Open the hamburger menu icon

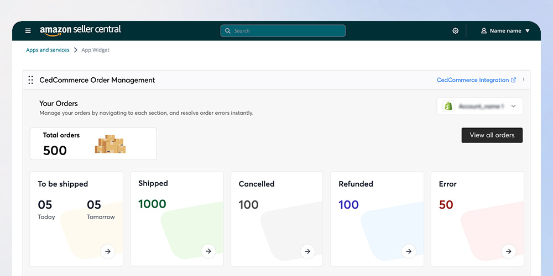(28, 31)
